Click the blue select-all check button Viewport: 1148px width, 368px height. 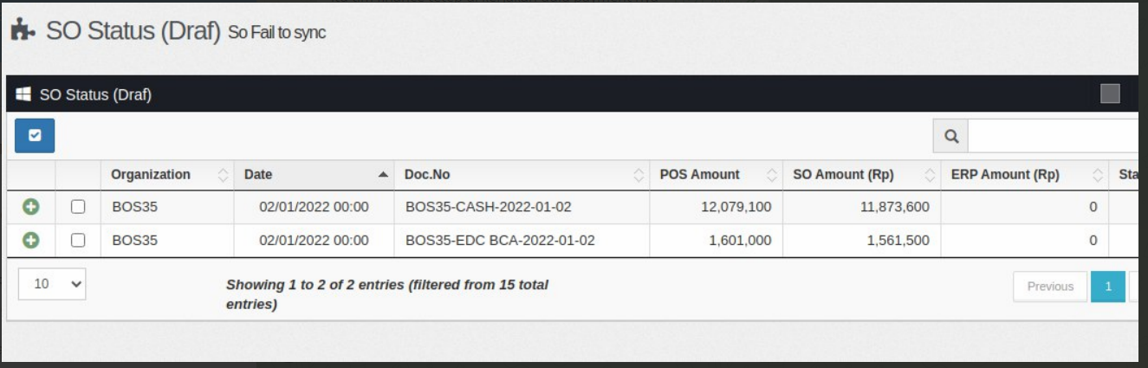click(35, 136)
